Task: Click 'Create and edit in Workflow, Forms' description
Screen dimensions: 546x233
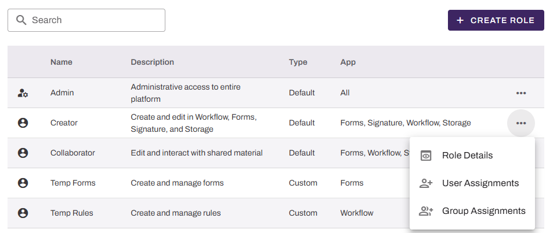Action: [194, 123]
